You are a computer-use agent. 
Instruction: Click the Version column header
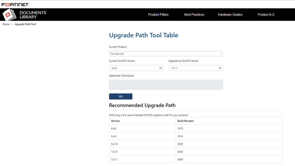115,121
